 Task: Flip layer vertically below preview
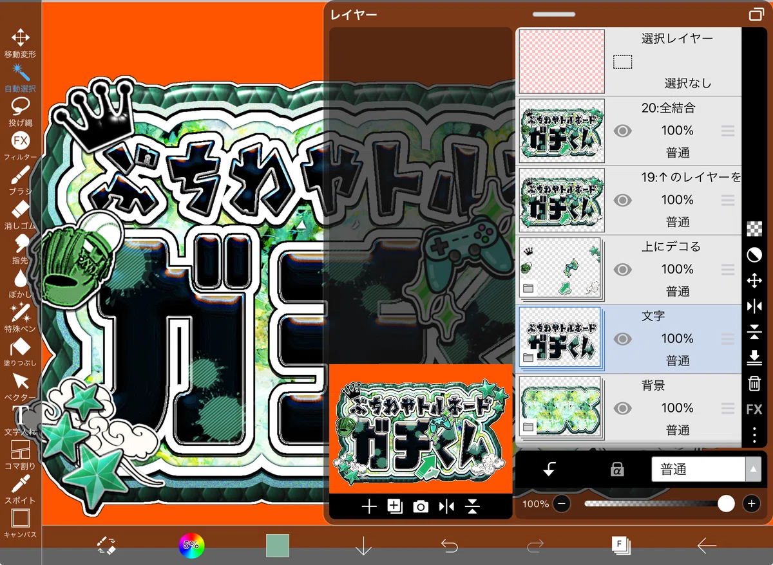pos(472,507)
